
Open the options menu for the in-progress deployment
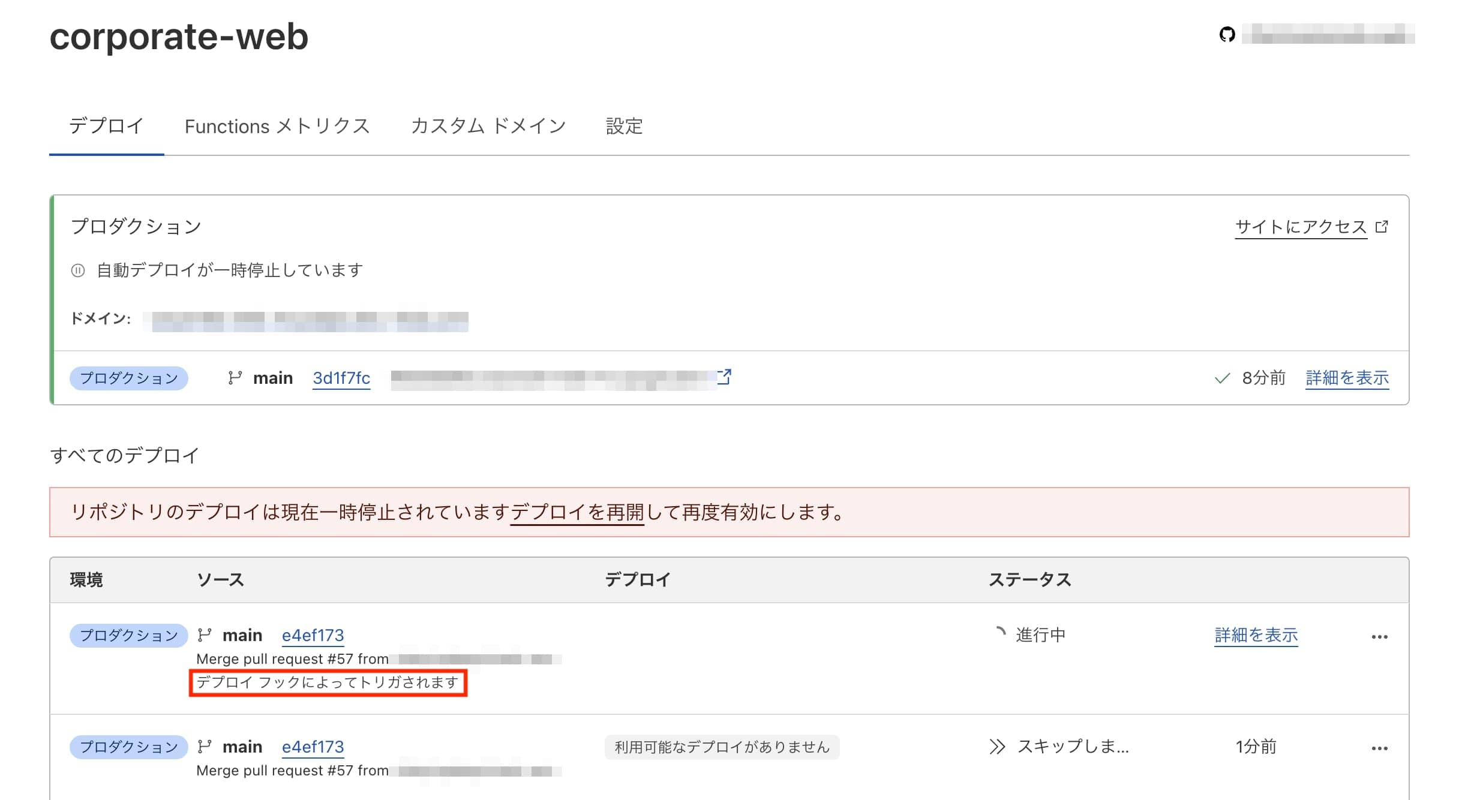coord(1379,637)
